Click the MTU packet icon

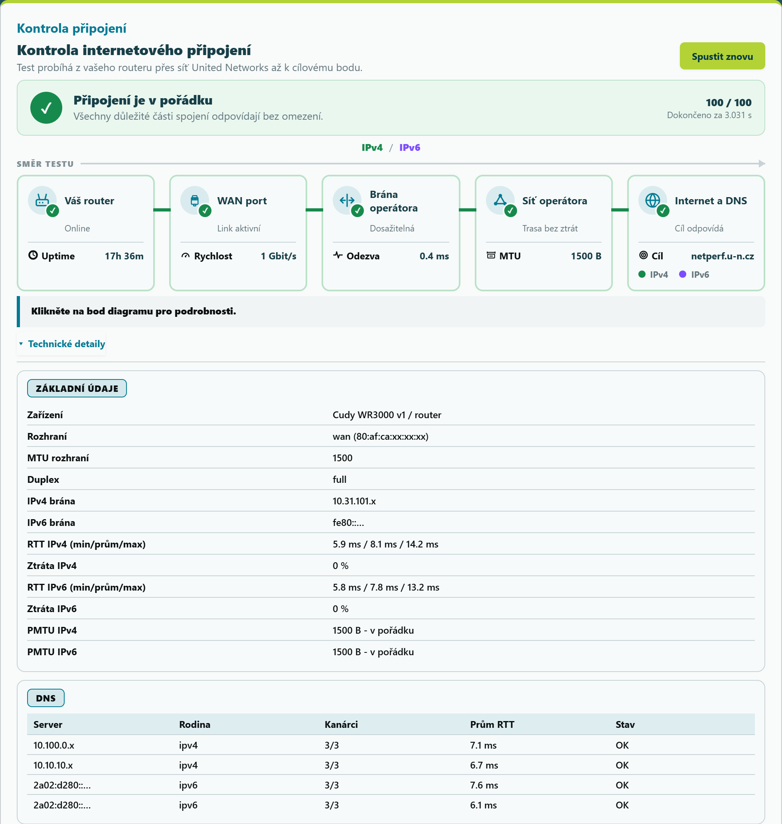(491, 255)
